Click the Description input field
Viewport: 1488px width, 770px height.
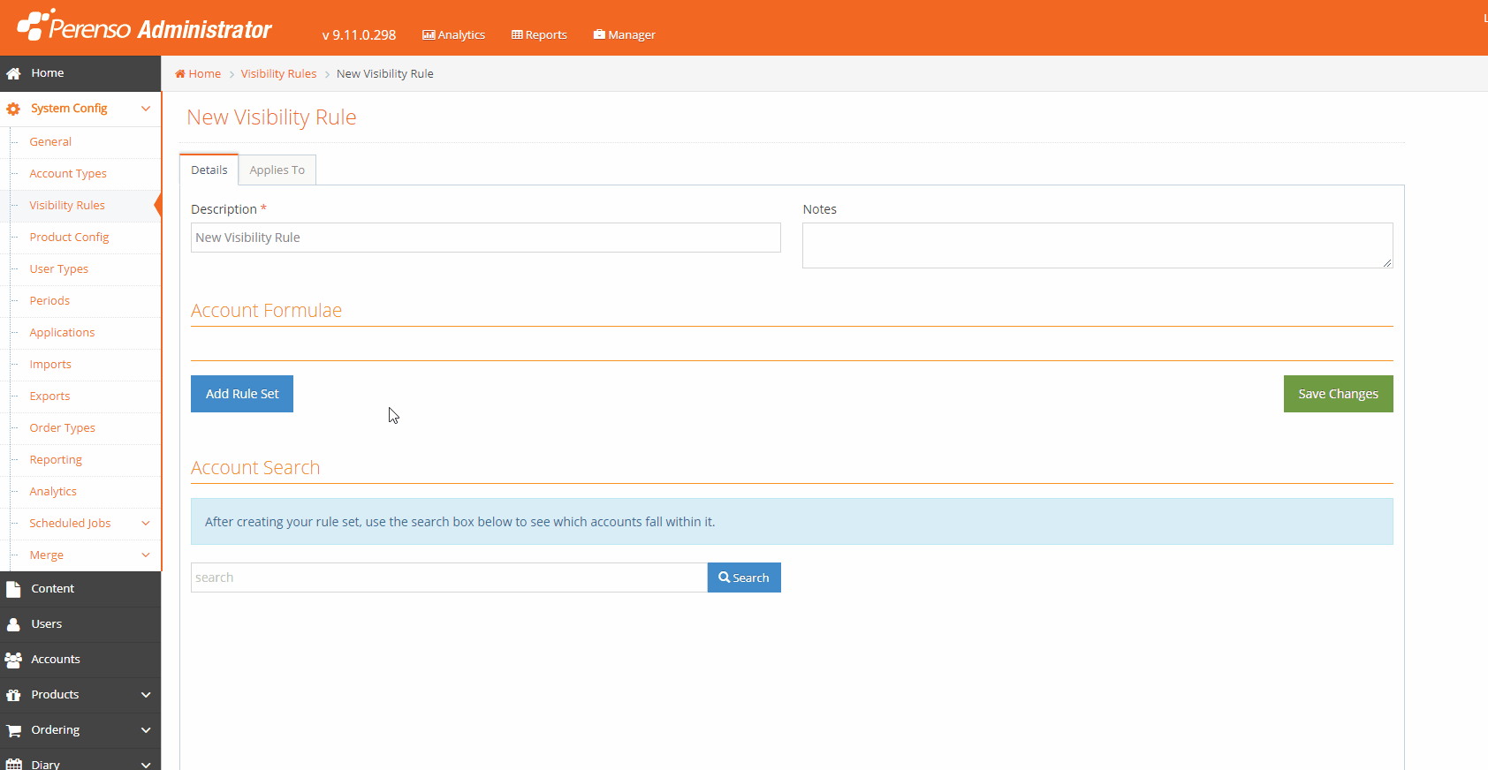pyautogui.click(x=486, y=238)
